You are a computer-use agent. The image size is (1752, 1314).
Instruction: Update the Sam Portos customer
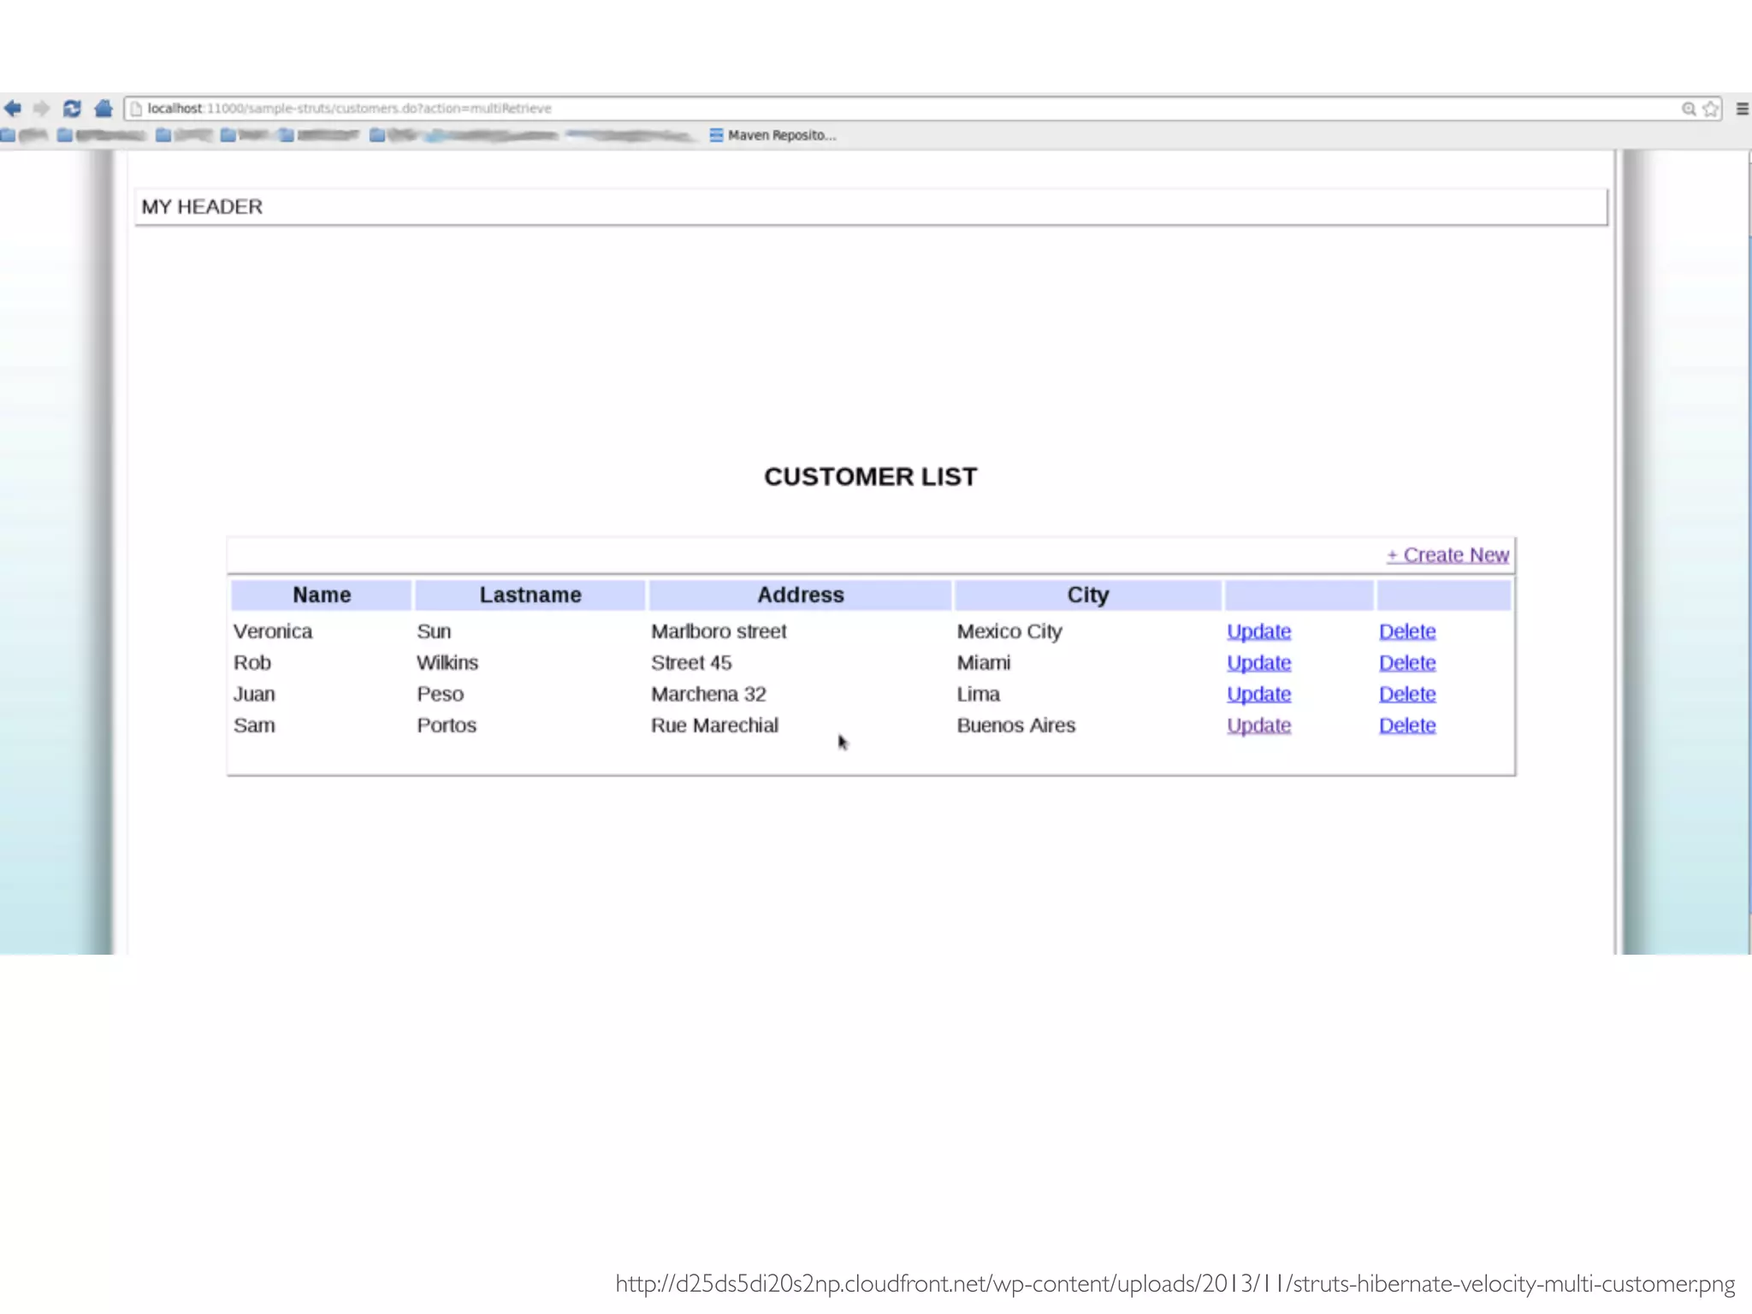[x=1258, y=725]
